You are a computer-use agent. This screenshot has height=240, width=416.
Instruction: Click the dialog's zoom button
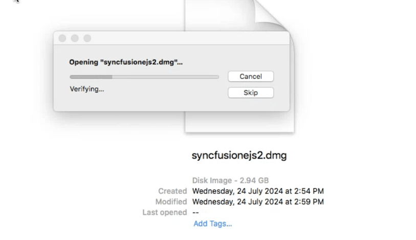coord(87,38)
